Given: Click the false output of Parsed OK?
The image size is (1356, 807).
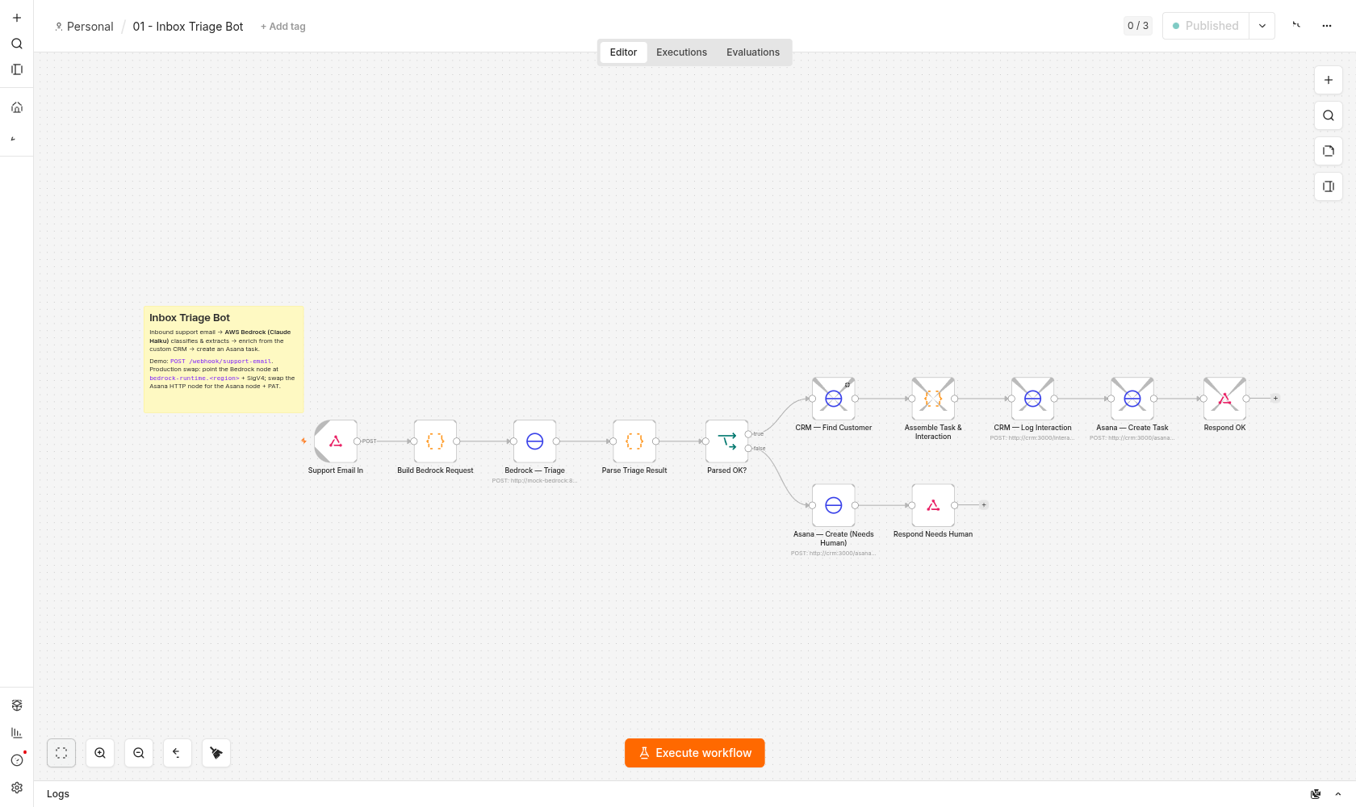Looking at the screenshot, I should coord(749,449).
